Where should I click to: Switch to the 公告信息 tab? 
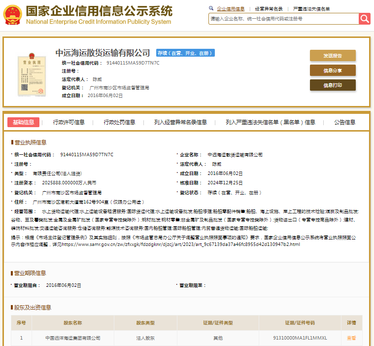tap(344, 122)
